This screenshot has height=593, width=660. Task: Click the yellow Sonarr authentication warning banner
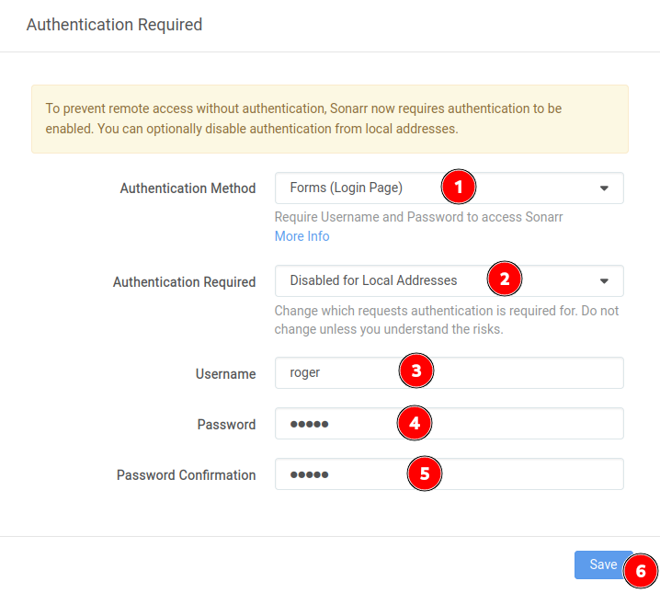(330, 120)
